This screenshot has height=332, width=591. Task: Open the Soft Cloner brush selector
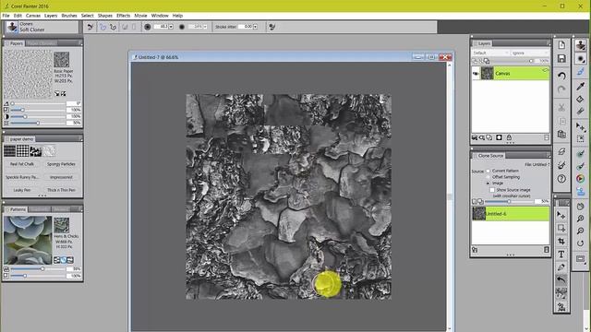point(42,27)
